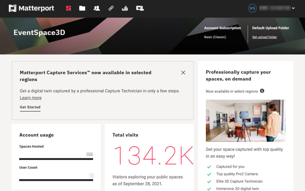Click the Account usage heading

(36, 135)
